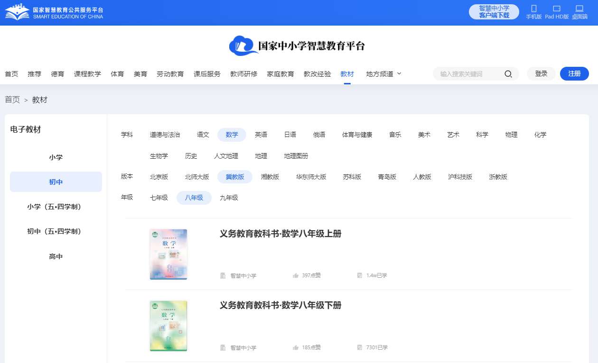Open the 数学八年级上册 cover thumbnail
Image resolution: width=598 pixels, height=363 pixels.
pyautogui.click(x=168, y=254)
